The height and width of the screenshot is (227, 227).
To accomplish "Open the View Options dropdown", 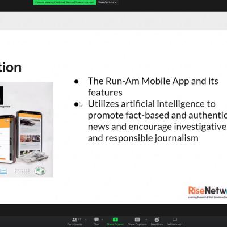I will coord(107,2).
